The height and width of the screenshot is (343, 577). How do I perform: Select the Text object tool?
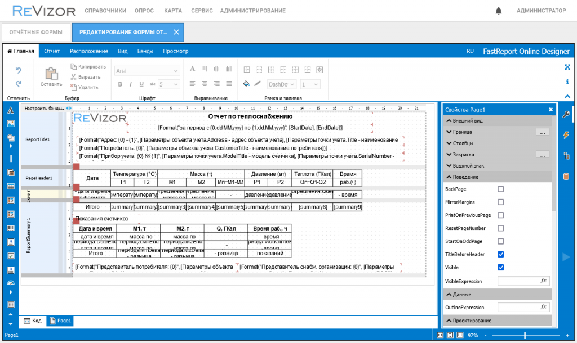11,110
